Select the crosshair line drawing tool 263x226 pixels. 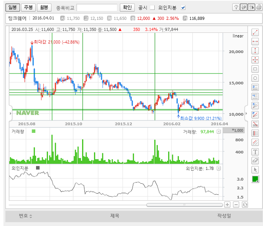pos(255,60)
